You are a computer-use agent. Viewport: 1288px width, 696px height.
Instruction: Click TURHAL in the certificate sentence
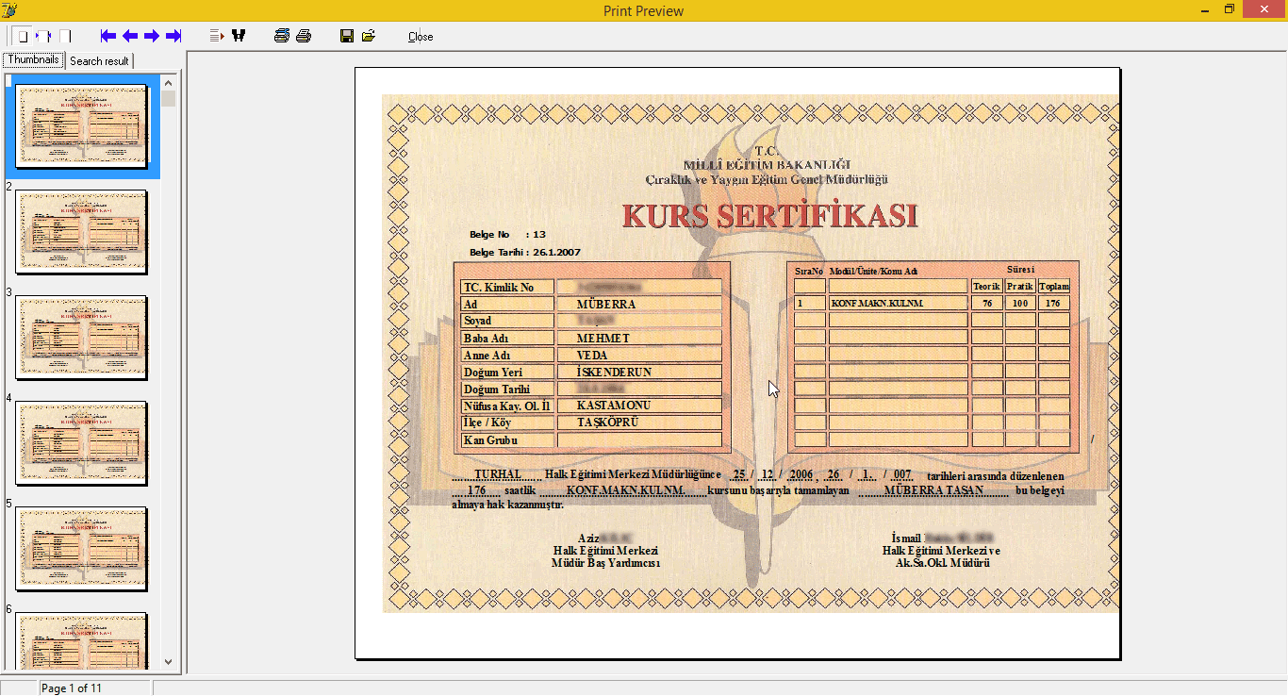click(498, 474)
